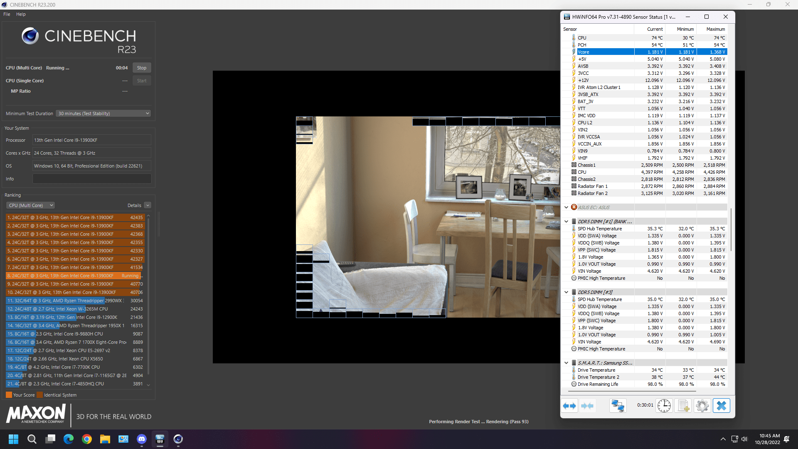The image size is (798, 449).
Task: Select the +12V sensor row
Action: tap(644, 80)
